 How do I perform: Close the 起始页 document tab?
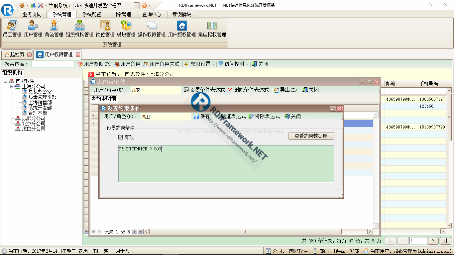[x=30, y=54]
